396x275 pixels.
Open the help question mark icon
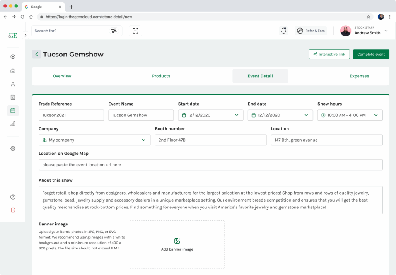(x=13, y=197)
